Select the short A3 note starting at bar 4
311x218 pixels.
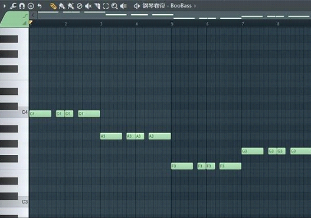[140, 136]
